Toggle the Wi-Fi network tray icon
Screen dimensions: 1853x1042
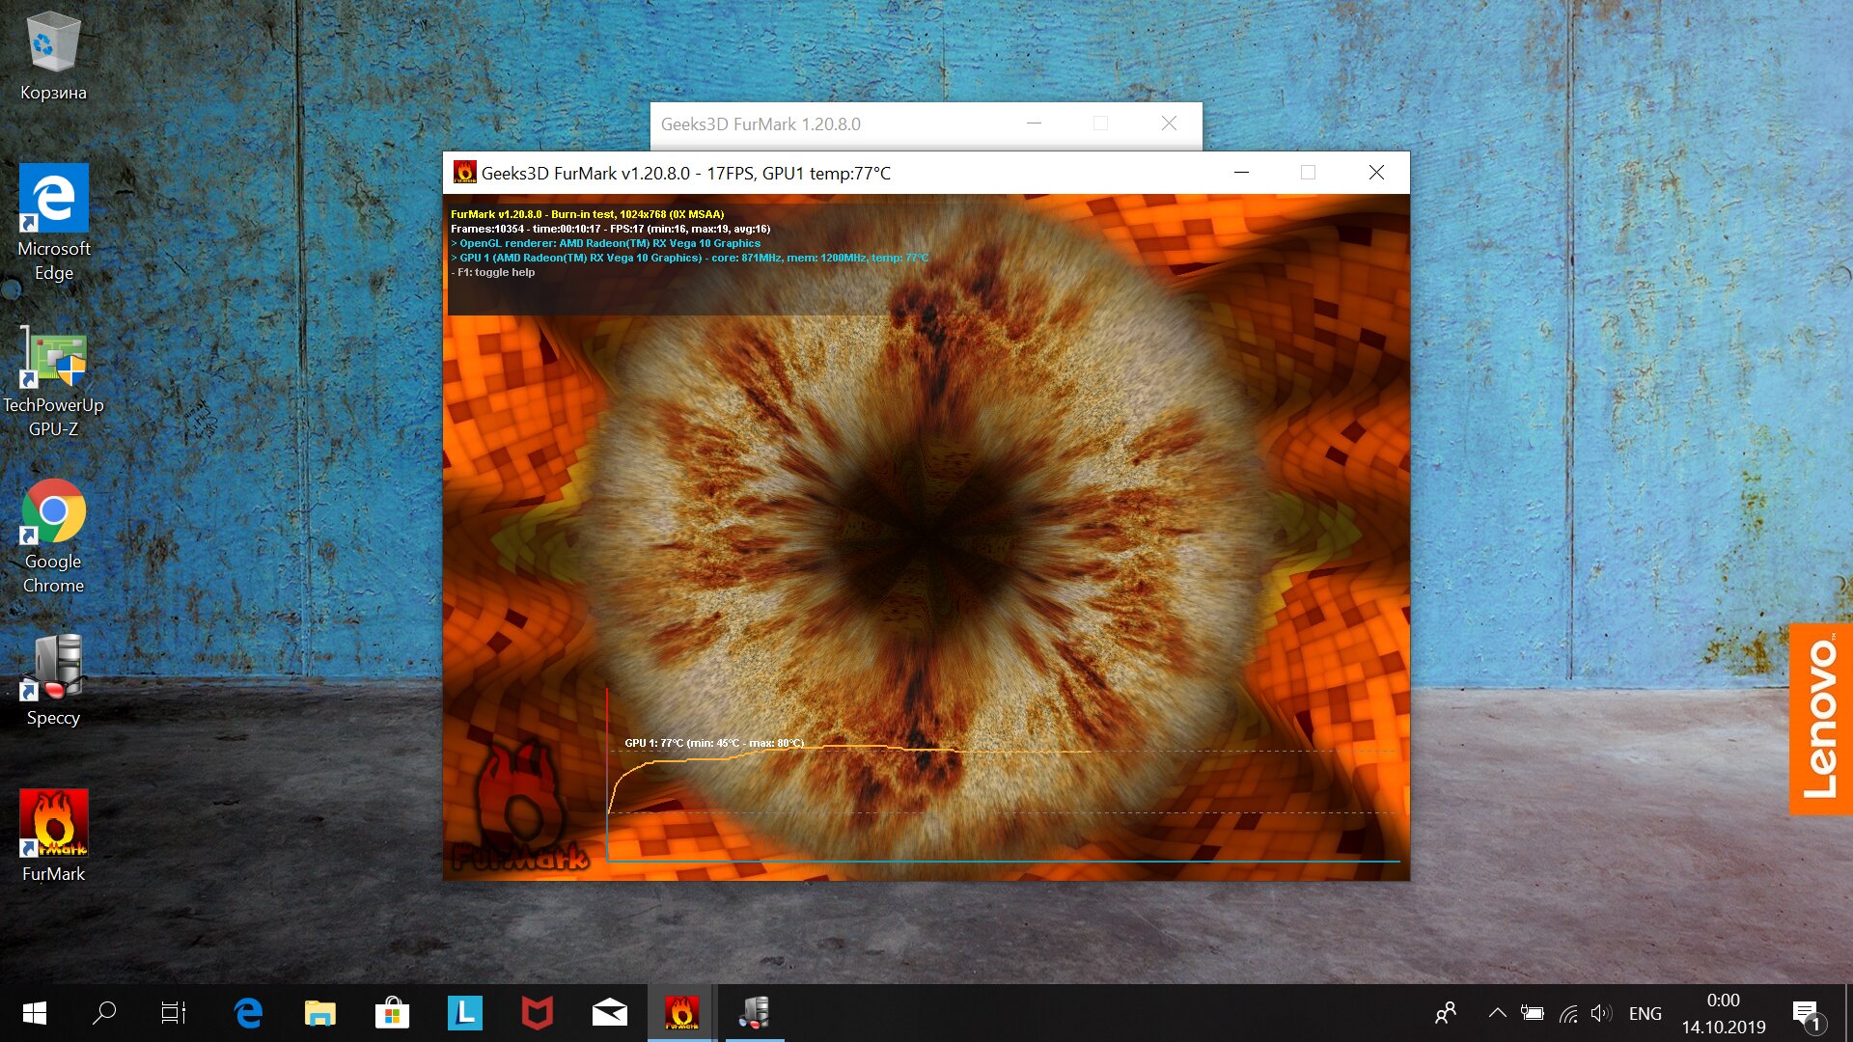coord(1567,1013)
